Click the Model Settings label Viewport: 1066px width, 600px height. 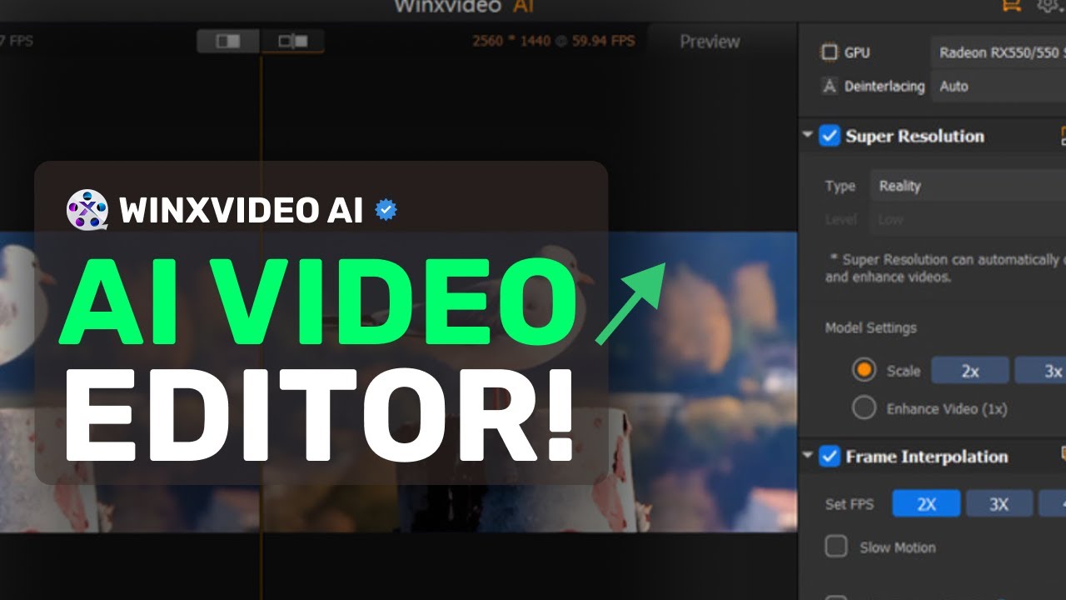870,327
